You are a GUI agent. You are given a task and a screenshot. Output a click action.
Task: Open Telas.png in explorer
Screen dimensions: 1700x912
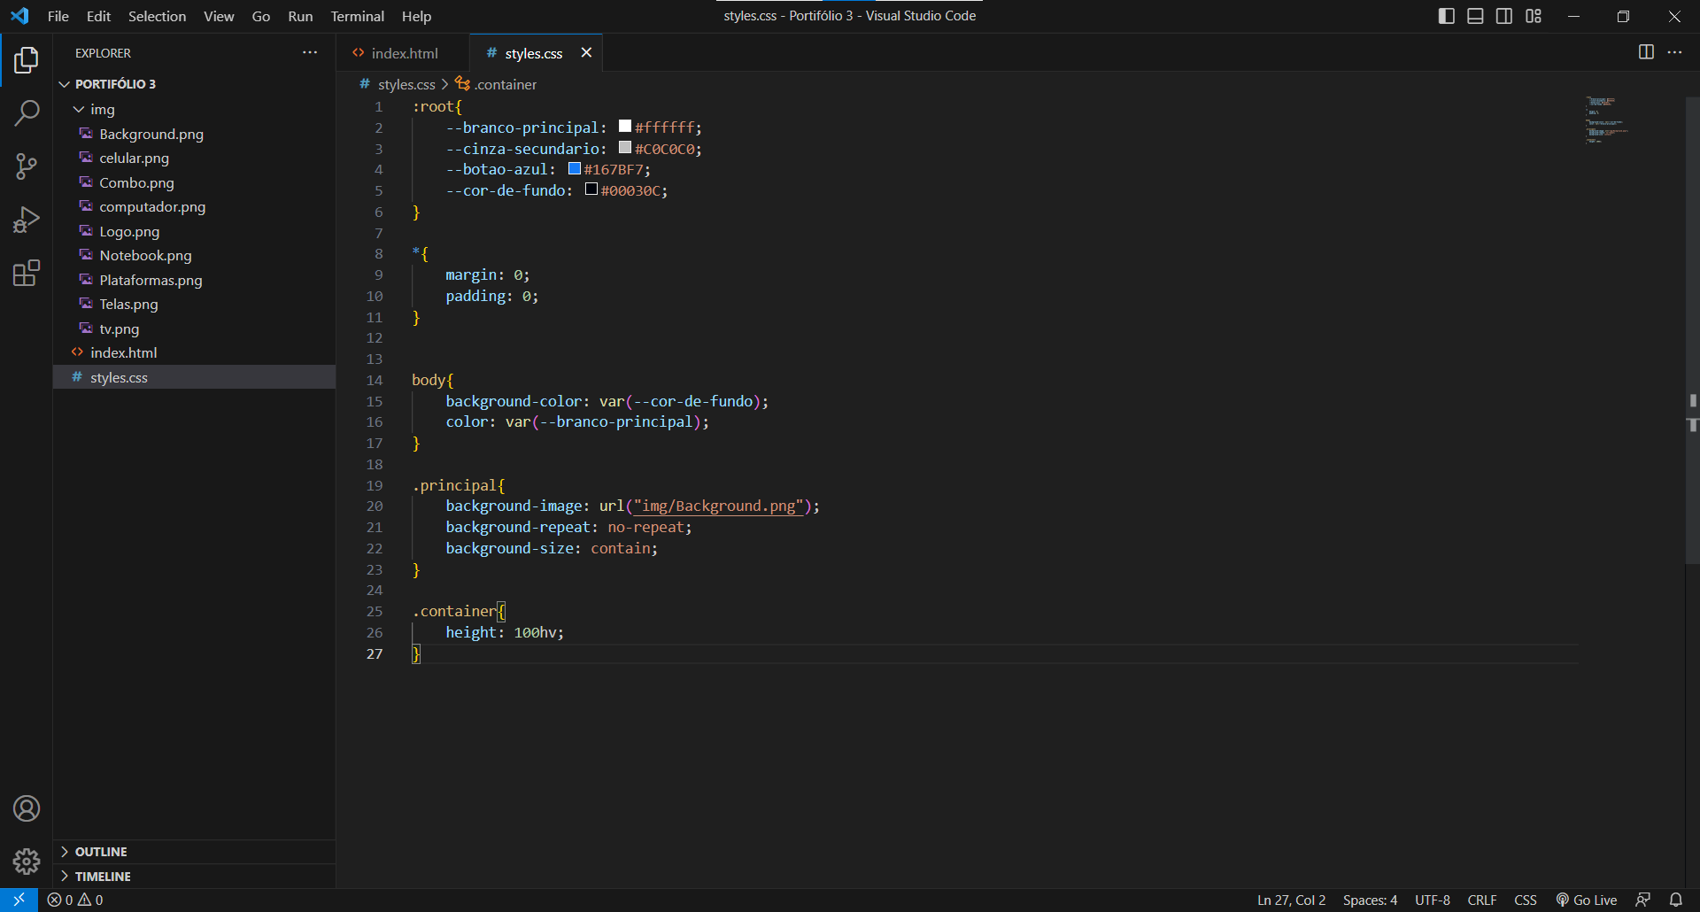click(x=194, y=304)
